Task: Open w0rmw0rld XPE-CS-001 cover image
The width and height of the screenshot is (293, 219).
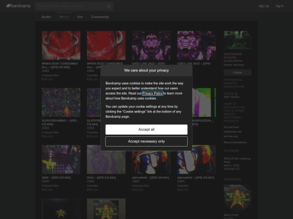Action: 196,162
